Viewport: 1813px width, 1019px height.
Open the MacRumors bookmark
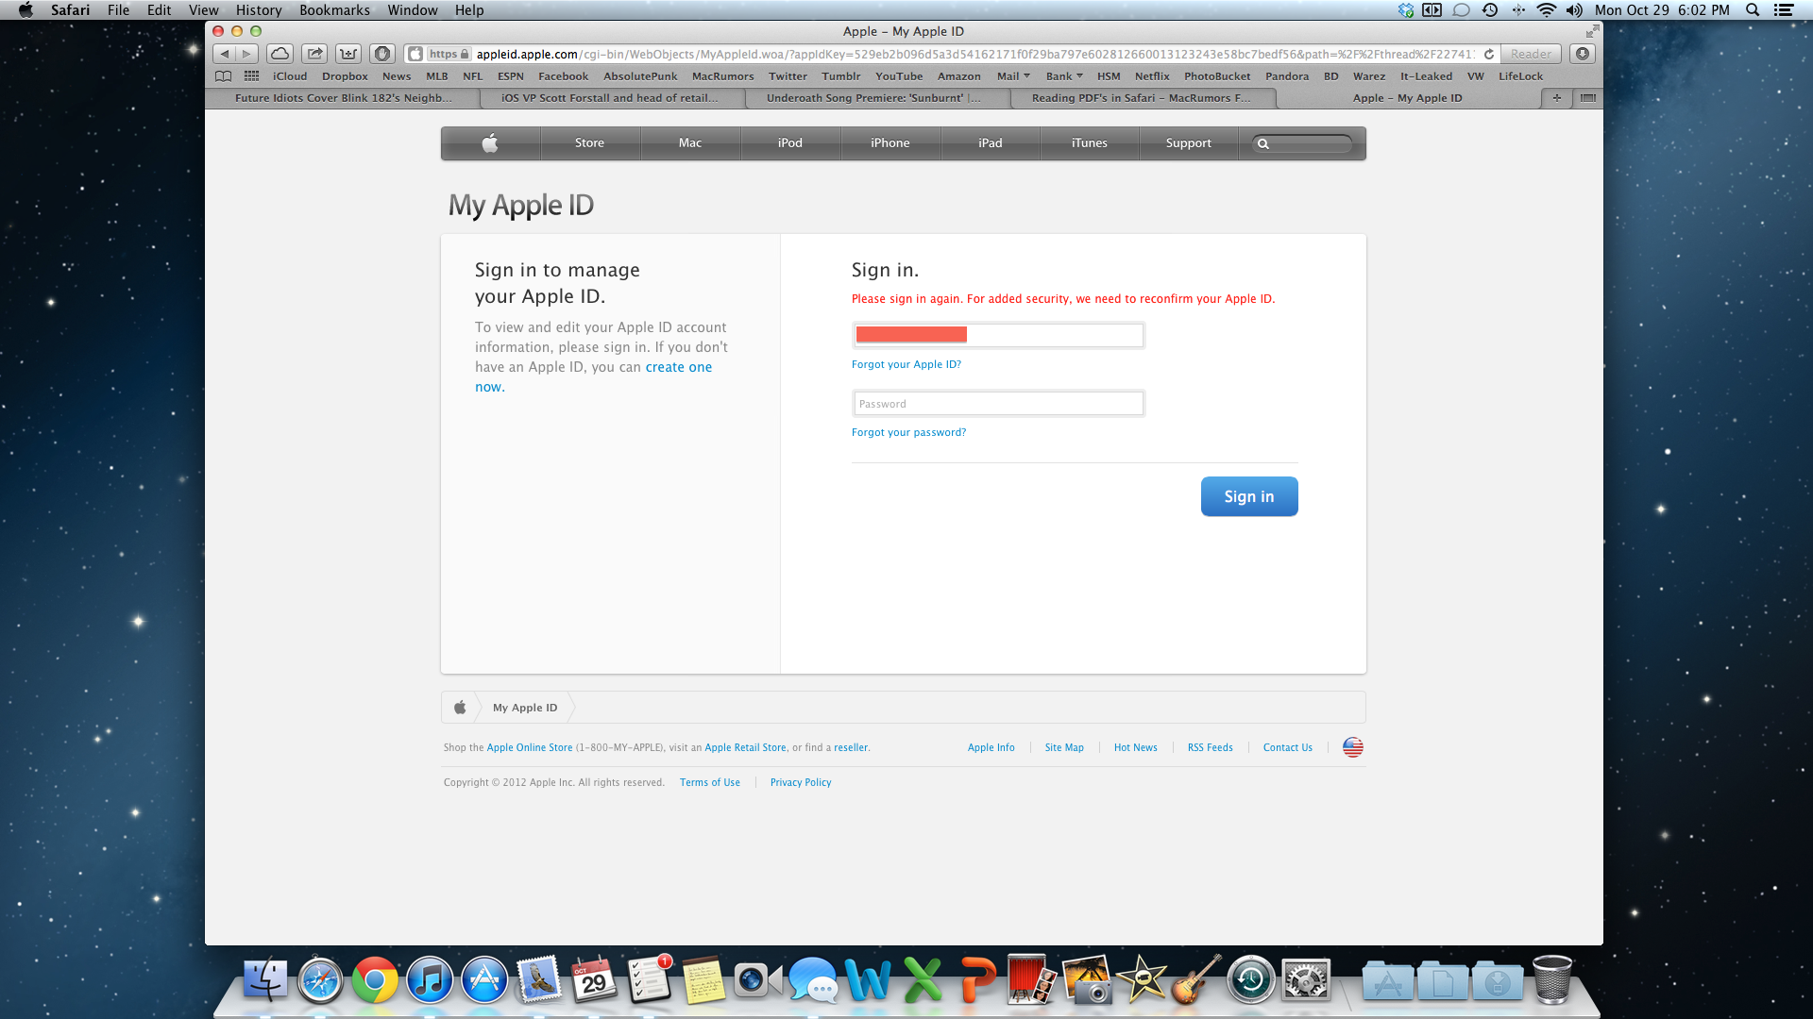point(722,76)
